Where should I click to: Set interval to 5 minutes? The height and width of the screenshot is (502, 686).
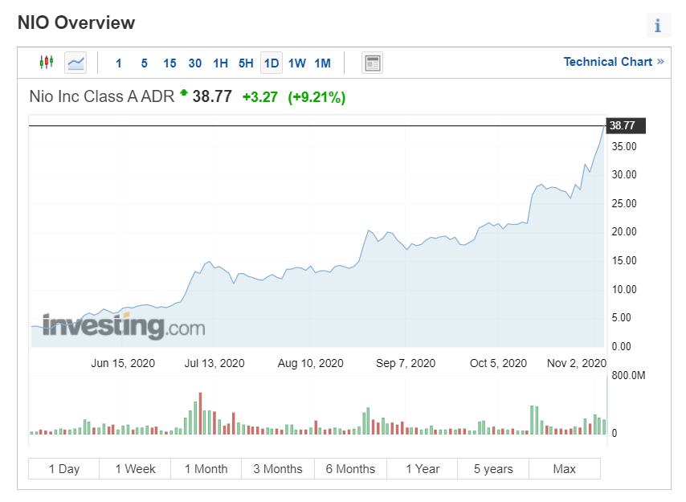(145, 63)
